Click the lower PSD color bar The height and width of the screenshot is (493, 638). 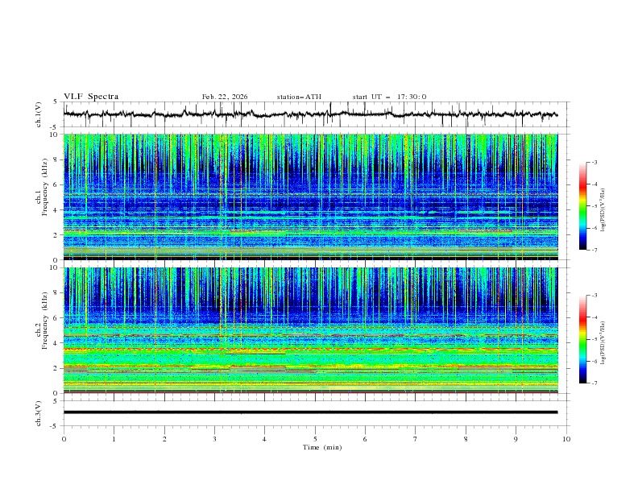(x=582, y=339)
